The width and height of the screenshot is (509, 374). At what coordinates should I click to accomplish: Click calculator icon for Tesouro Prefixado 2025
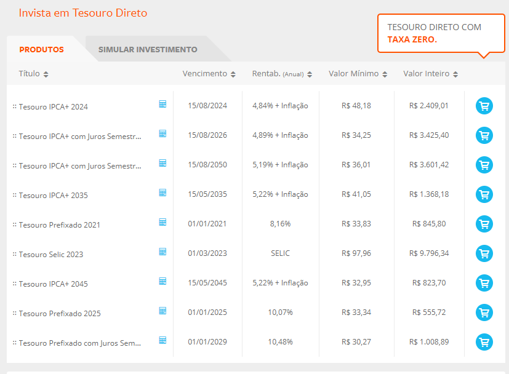coord(162,311)
